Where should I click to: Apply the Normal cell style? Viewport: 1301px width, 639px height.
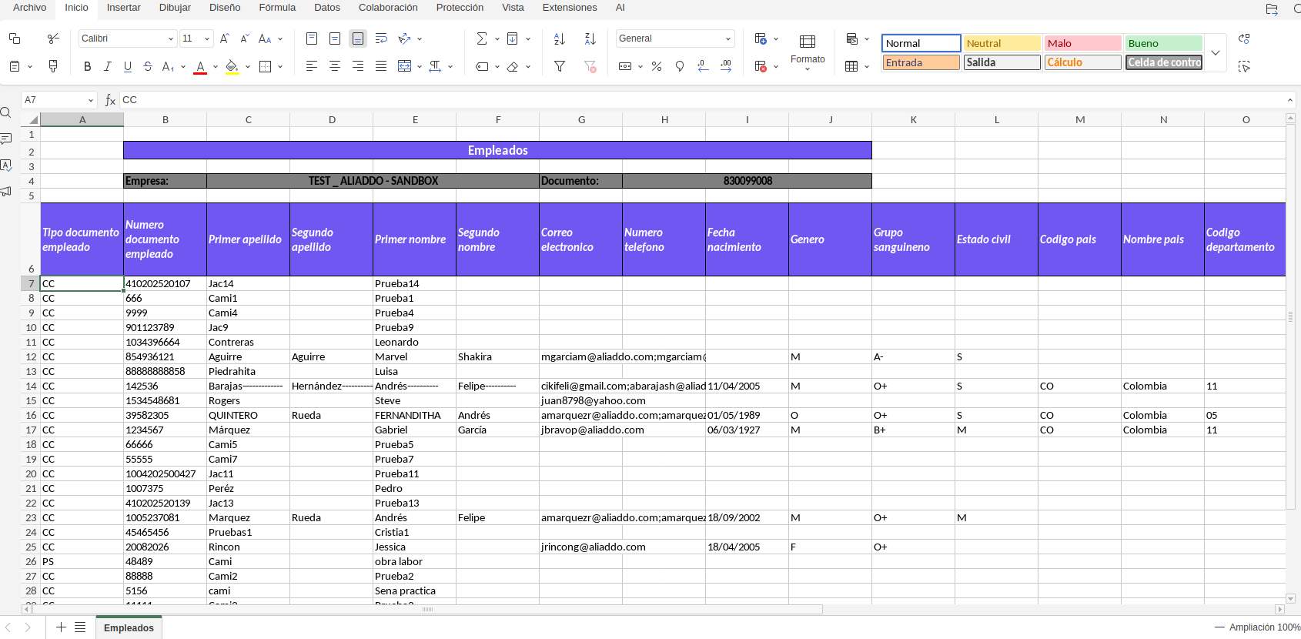click(921, 43)
